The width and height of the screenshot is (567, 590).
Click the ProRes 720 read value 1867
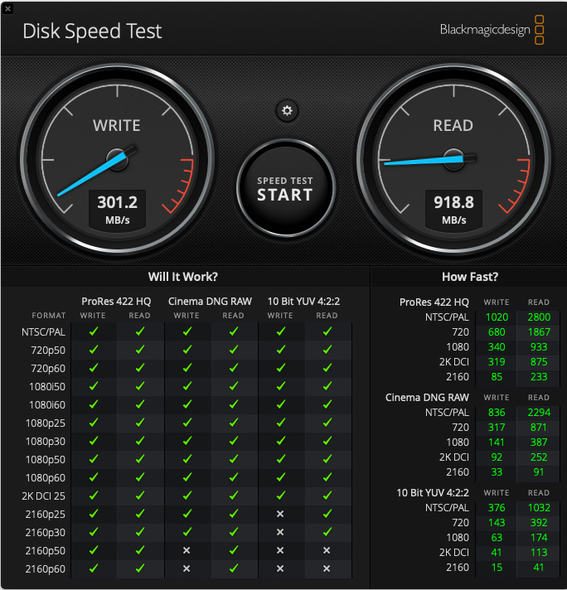point(539,331)
